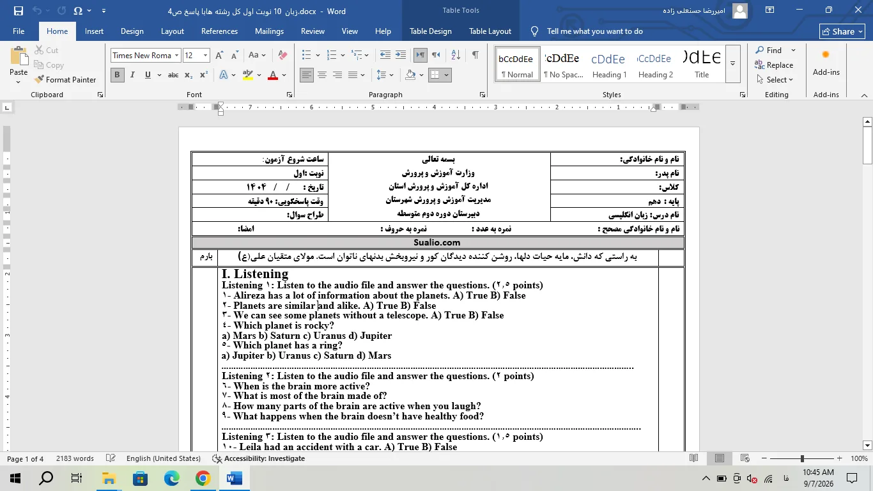Image resolution: width=873 pixels, height=491 pixels.
Task: Toggle align left paragraph button
Action: (307, 75)
